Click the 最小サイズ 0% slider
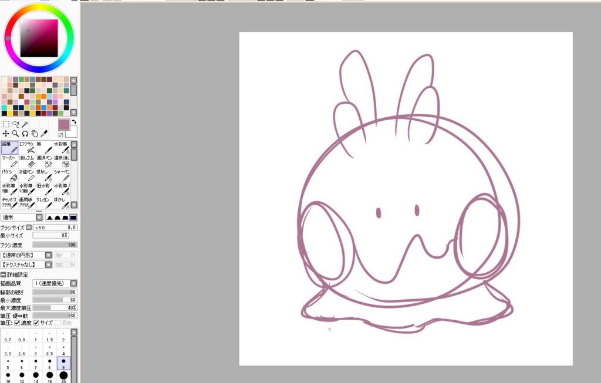Image resolution: width=601 pixels, height=383 pixels. coord(50,235)
